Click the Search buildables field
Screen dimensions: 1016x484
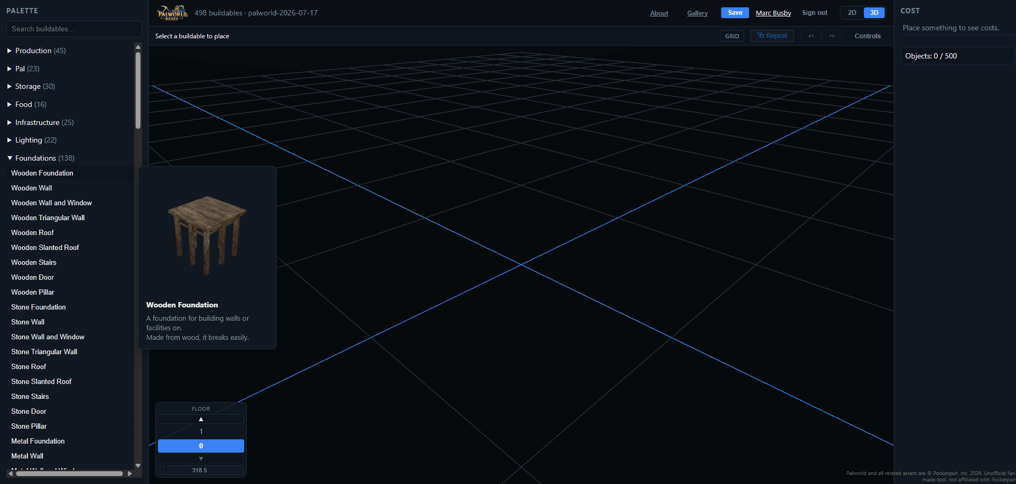click(x=74, y=29)
